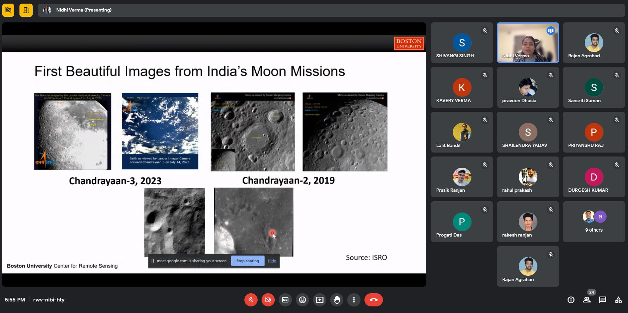
Task: Hide the screen sharing notification bar
Action: pyautogui.click(x=272, y=261)
